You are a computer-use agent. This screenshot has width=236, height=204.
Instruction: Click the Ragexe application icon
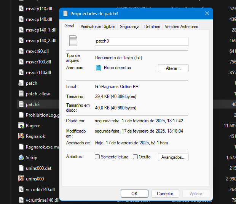(x=22, y=125)
